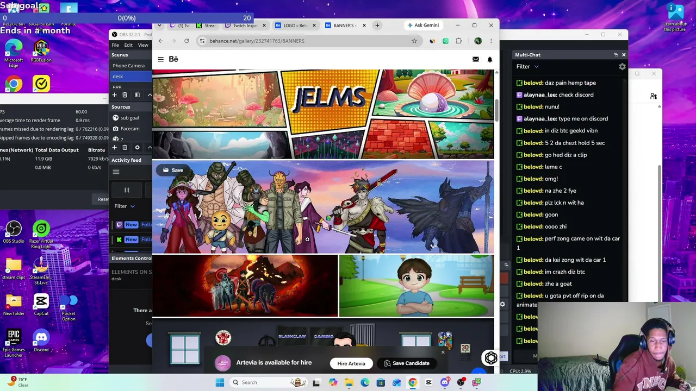Image resolution: width=696 pixels, height=391 pixels.
Task: Dismiss the Artevia hire banner
Action: click(443, 353)
